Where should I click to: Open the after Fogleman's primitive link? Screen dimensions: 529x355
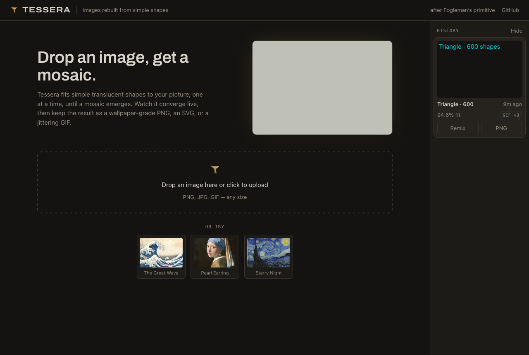point(462,10)
